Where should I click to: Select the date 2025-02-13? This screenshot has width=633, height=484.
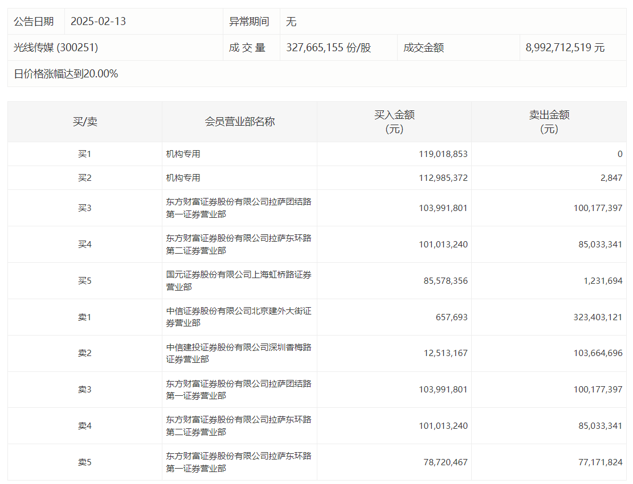[98, 22]
